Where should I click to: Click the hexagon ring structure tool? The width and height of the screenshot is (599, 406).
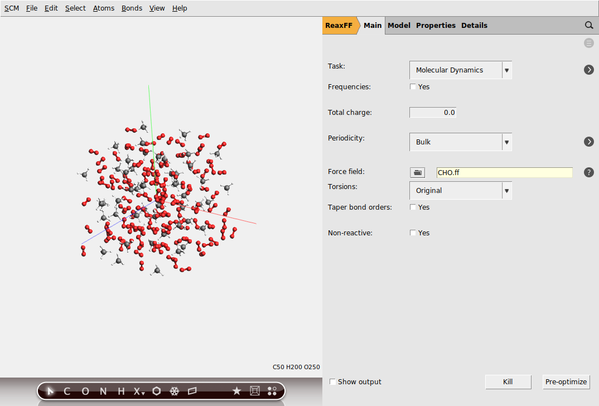(x=157, y=391)
